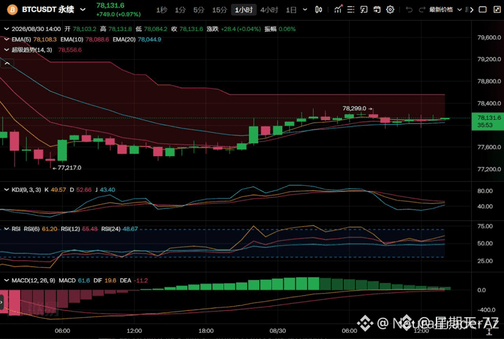
Task: Click the current price tag 78,131.6 on the axis
Action: click(488, 122)
